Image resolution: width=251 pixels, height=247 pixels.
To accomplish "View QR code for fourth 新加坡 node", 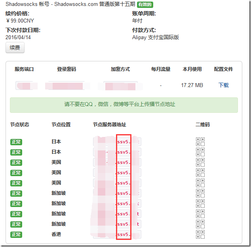I will click(200, 224).
